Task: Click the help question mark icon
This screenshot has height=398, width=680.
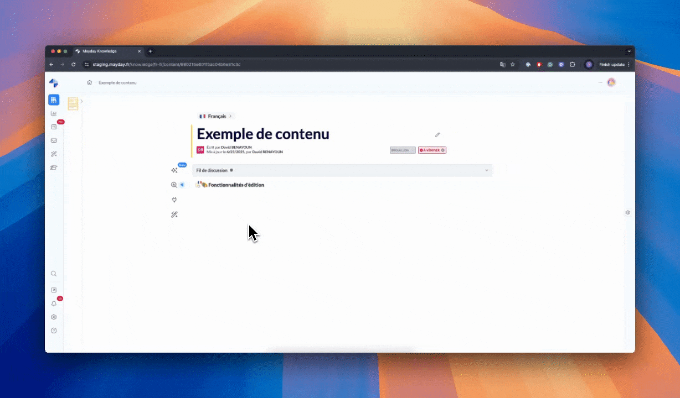Action: [x=54, y=331]
